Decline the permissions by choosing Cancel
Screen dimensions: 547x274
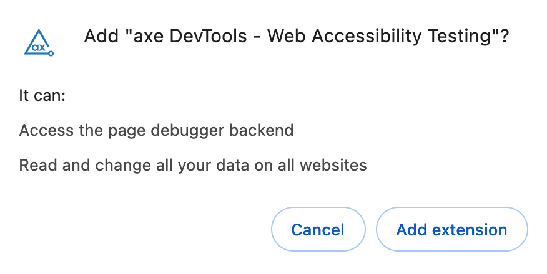point(318,229)
